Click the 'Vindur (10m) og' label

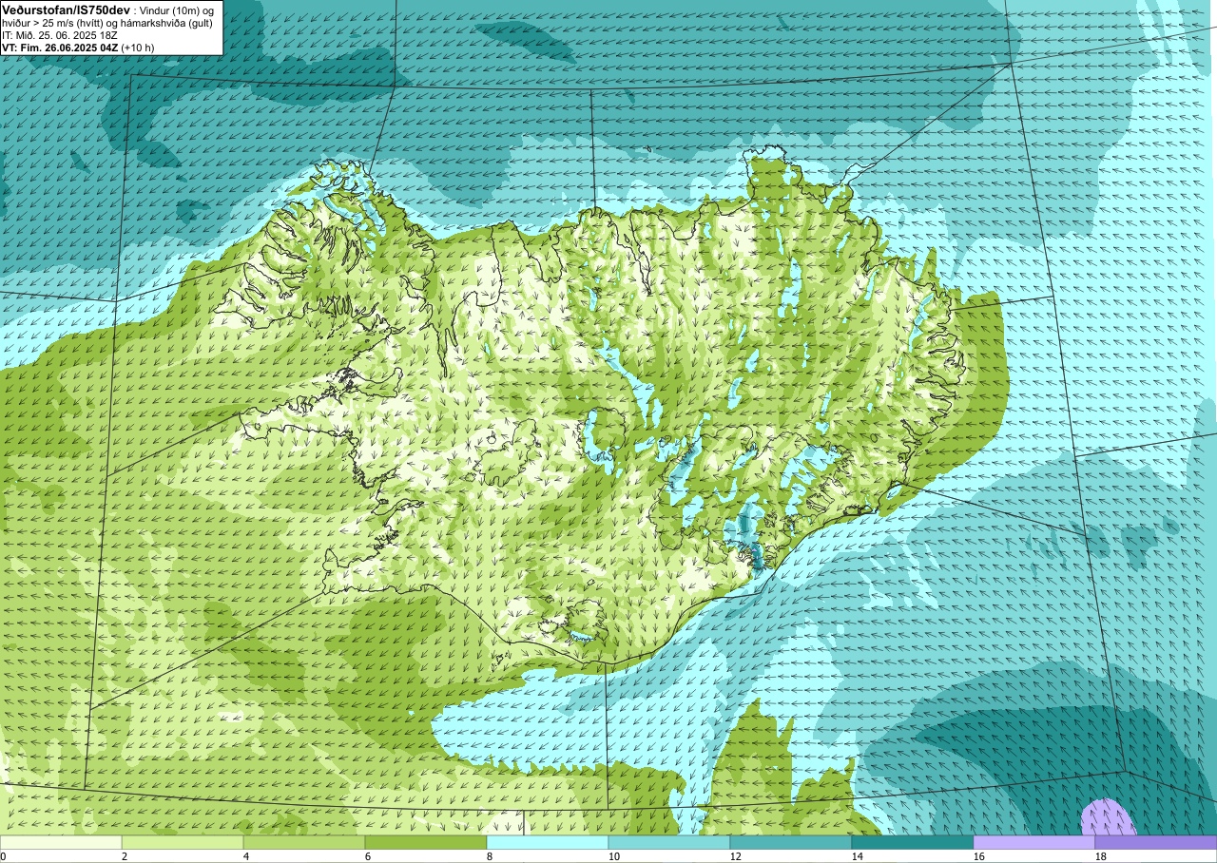(x=177, y=10)
